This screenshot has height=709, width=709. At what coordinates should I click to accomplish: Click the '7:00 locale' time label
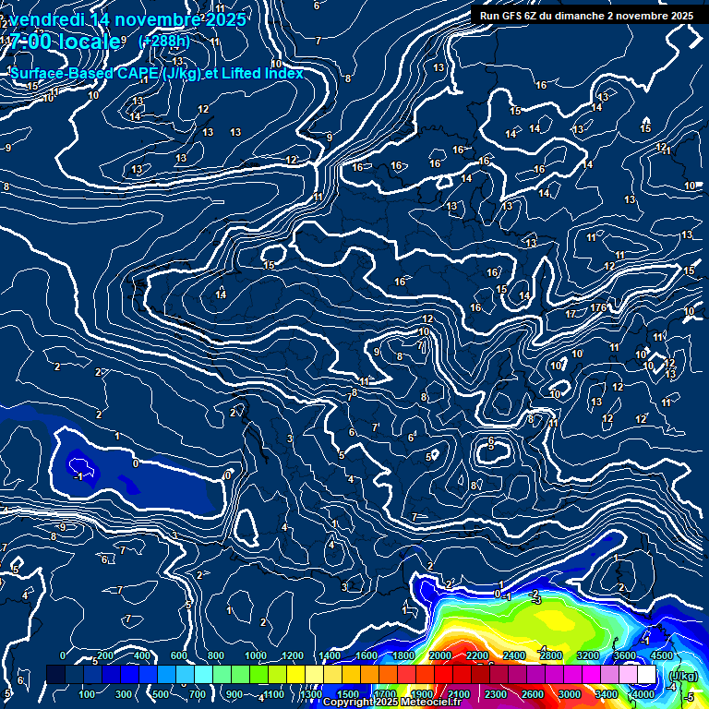point(66,42)
